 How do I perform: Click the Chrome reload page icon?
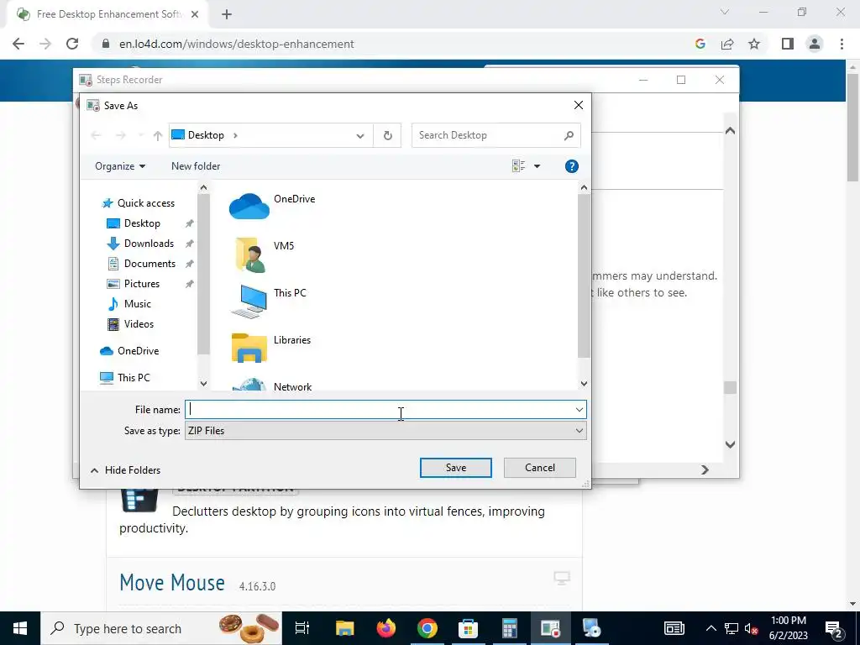click(x=72, y=44)
